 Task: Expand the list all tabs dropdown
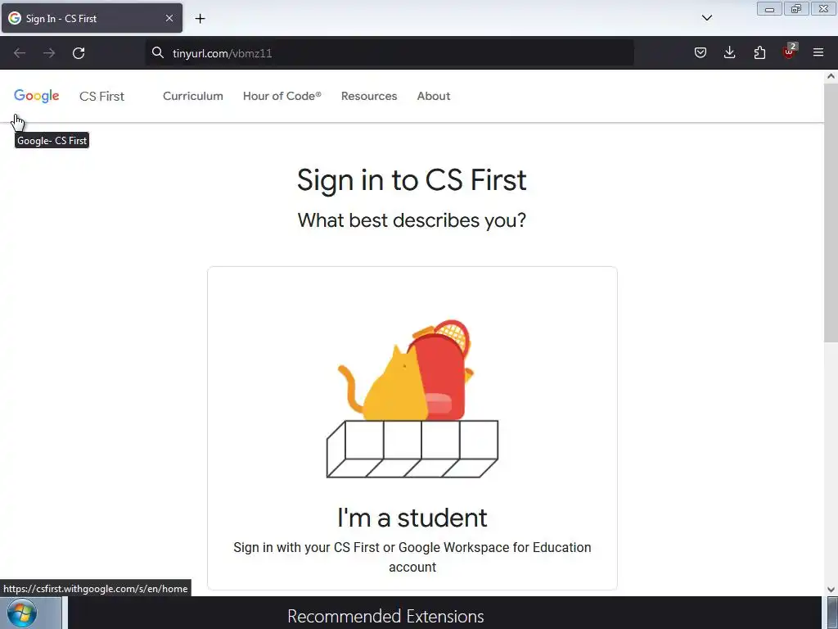tap(706, 18)
